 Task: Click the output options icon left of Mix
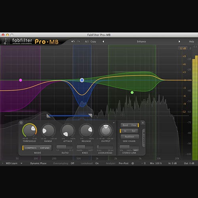(145, 164)
